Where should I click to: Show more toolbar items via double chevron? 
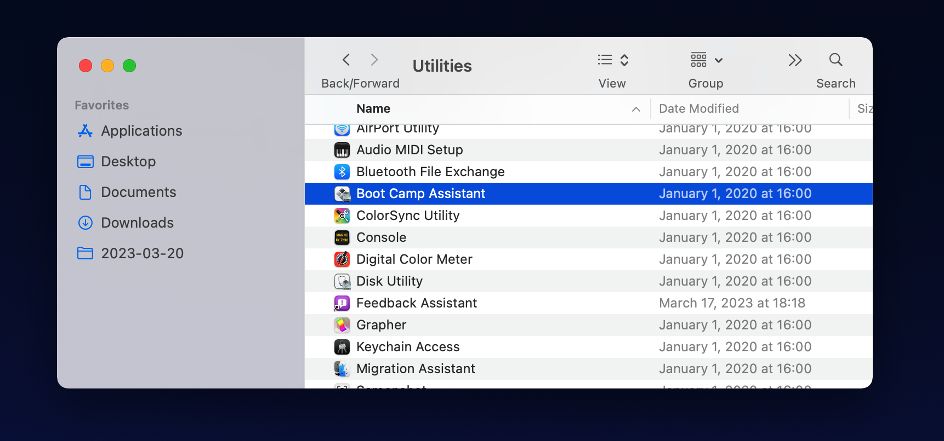[x=795, y=60]
